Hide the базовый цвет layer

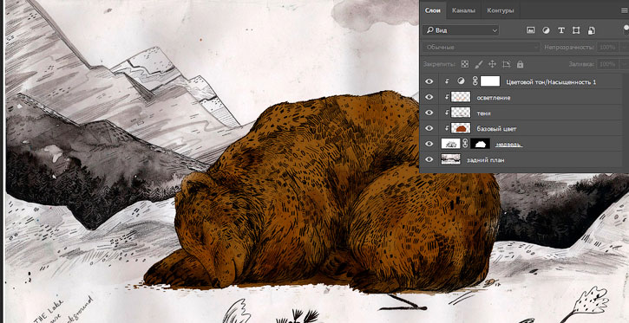click(x=429, y=128)
